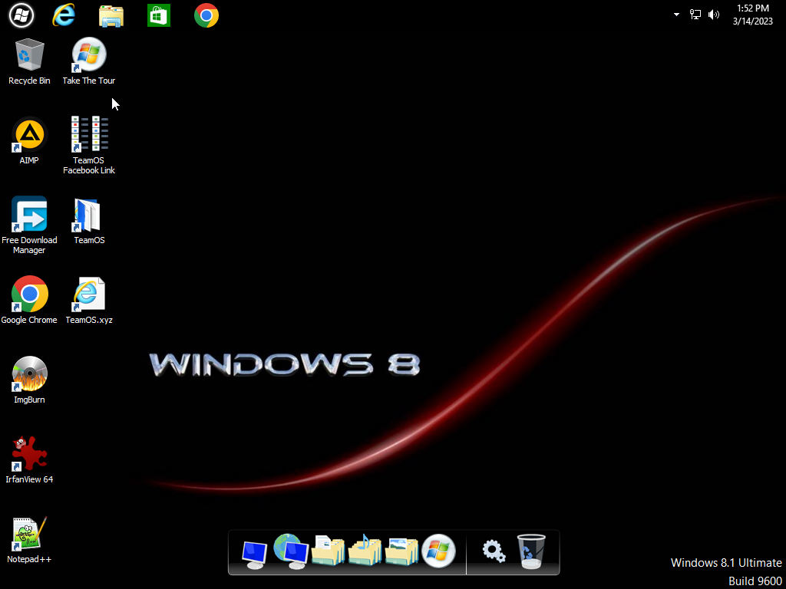This screenshot has width=786, height=589.
Task: Open File Explorer from the taskbar
Action: click(x=111, y=16)
